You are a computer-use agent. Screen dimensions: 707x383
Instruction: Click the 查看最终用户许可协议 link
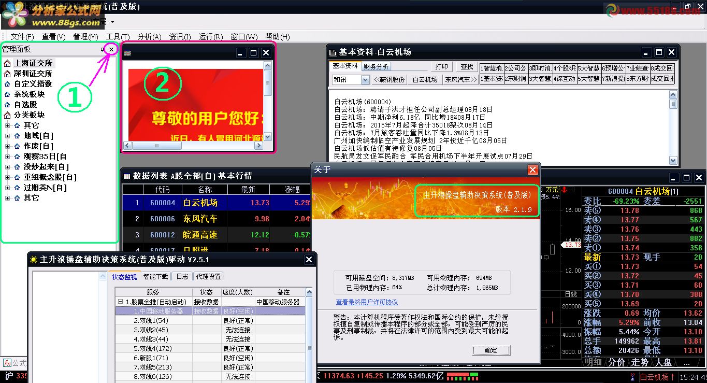coord(367,302)
